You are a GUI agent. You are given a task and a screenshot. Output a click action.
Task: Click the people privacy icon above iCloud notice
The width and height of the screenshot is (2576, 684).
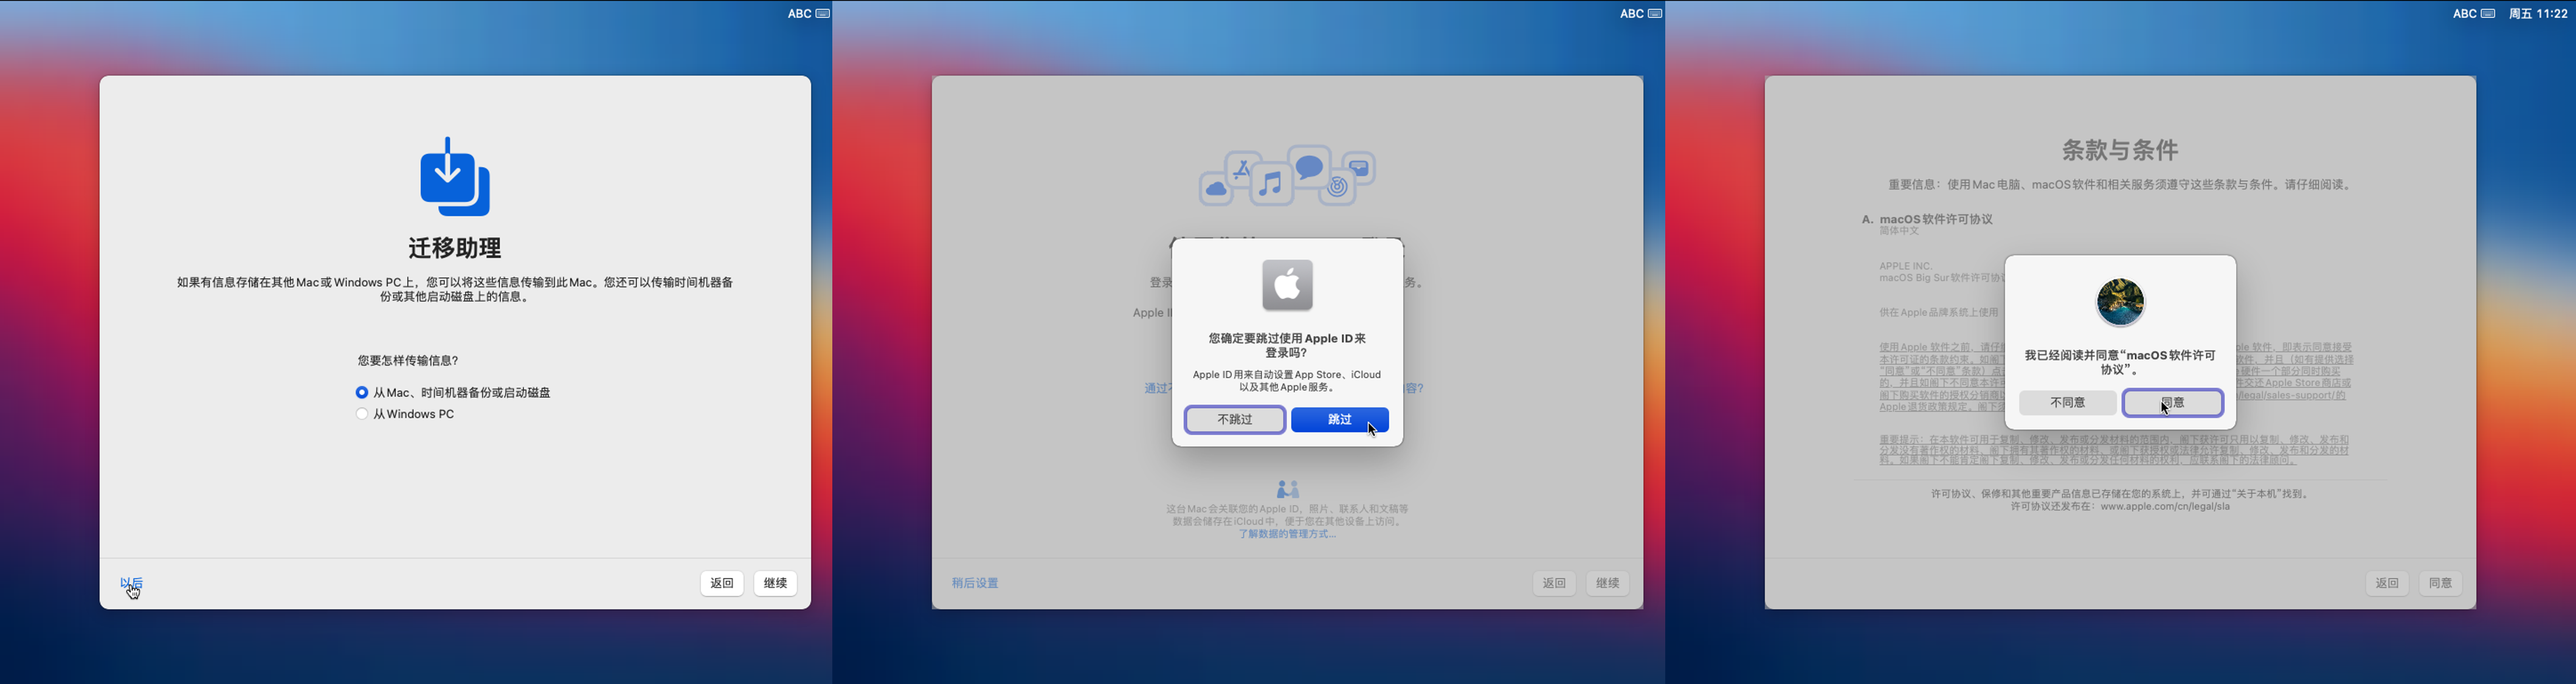[1288, 489]
